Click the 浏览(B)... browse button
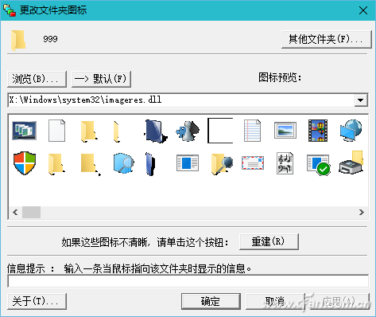The image size is (376, 317). pos(37,79)
